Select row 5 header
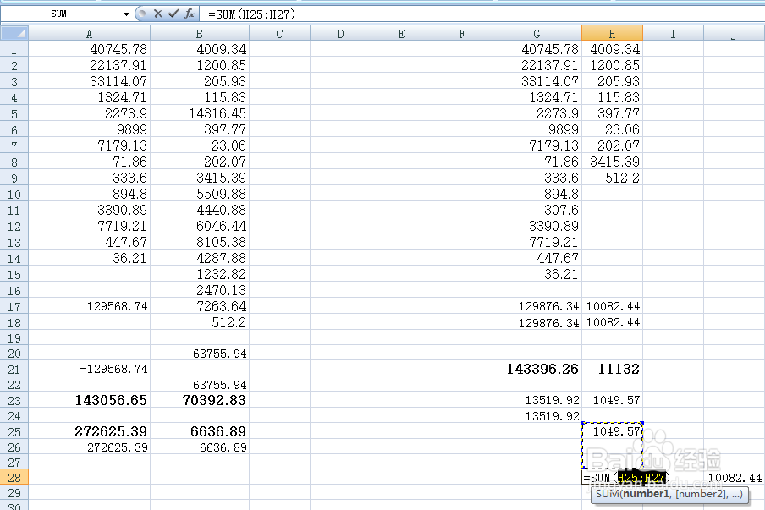The image size is (765, 510). pyautogui.click(x=14, y=113)
